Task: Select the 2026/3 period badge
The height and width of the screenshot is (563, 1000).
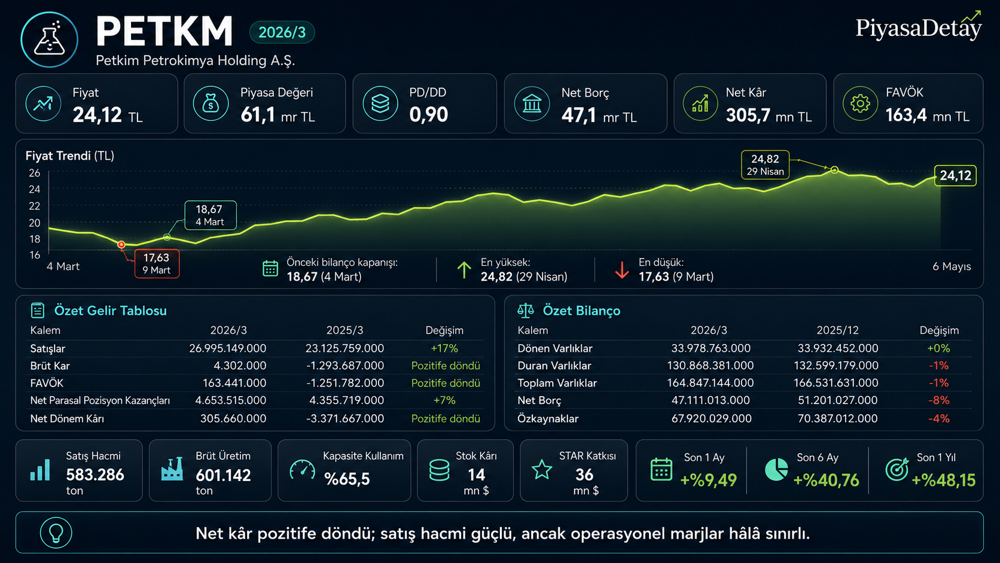Action: (282, 32)
